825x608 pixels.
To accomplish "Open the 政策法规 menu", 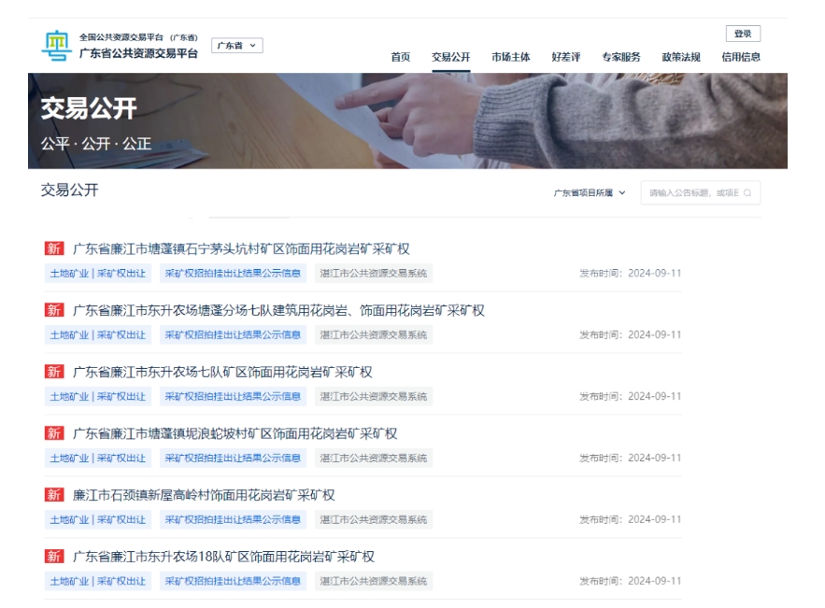I will click(681, 57).
